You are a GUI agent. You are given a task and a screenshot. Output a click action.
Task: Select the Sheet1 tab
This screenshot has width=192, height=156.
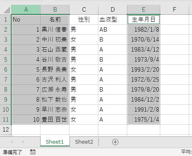tap(55, 142)
